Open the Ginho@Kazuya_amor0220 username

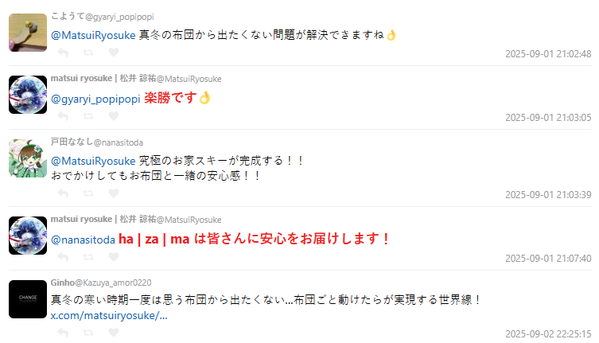pos(101,283)
